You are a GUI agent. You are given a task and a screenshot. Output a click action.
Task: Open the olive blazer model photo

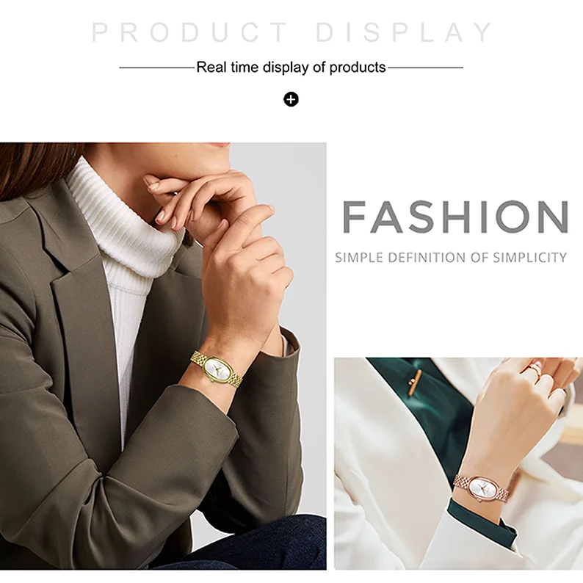(163, 356)
